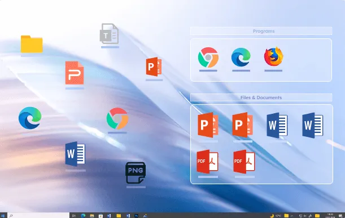Open the Windows Start menu
The width and height of the screenshot is (345, 218).
click(3, 216)
